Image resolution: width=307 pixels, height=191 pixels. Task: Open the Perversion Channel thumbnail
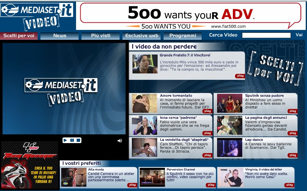(152, 177)
